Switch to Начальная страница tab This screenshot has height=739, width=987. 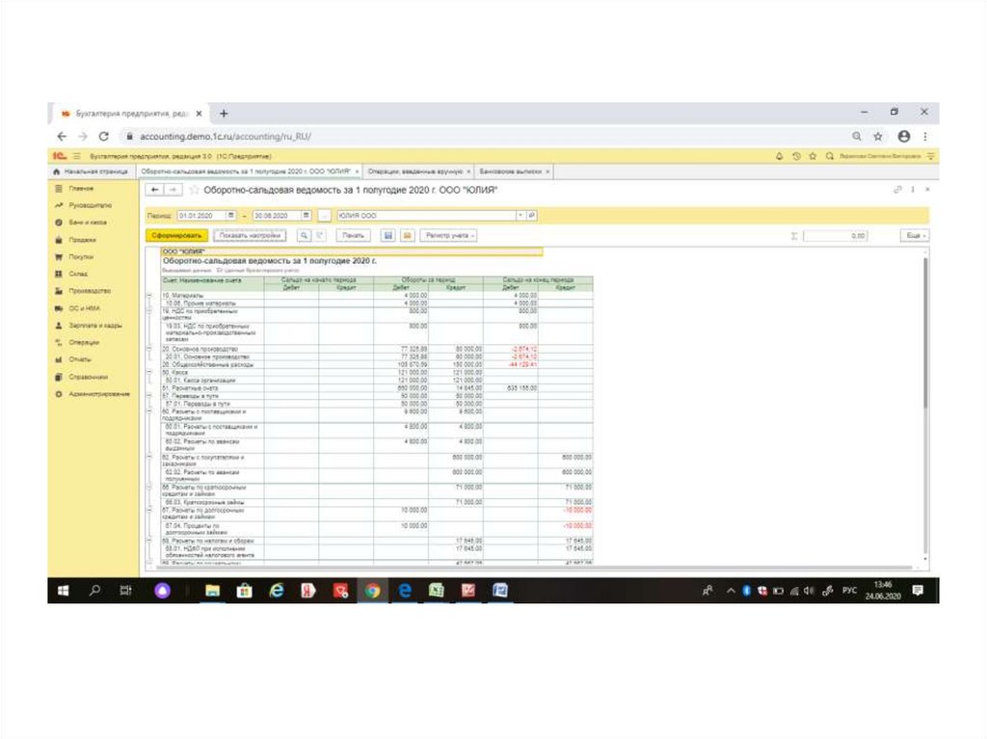tap(92, 172)
